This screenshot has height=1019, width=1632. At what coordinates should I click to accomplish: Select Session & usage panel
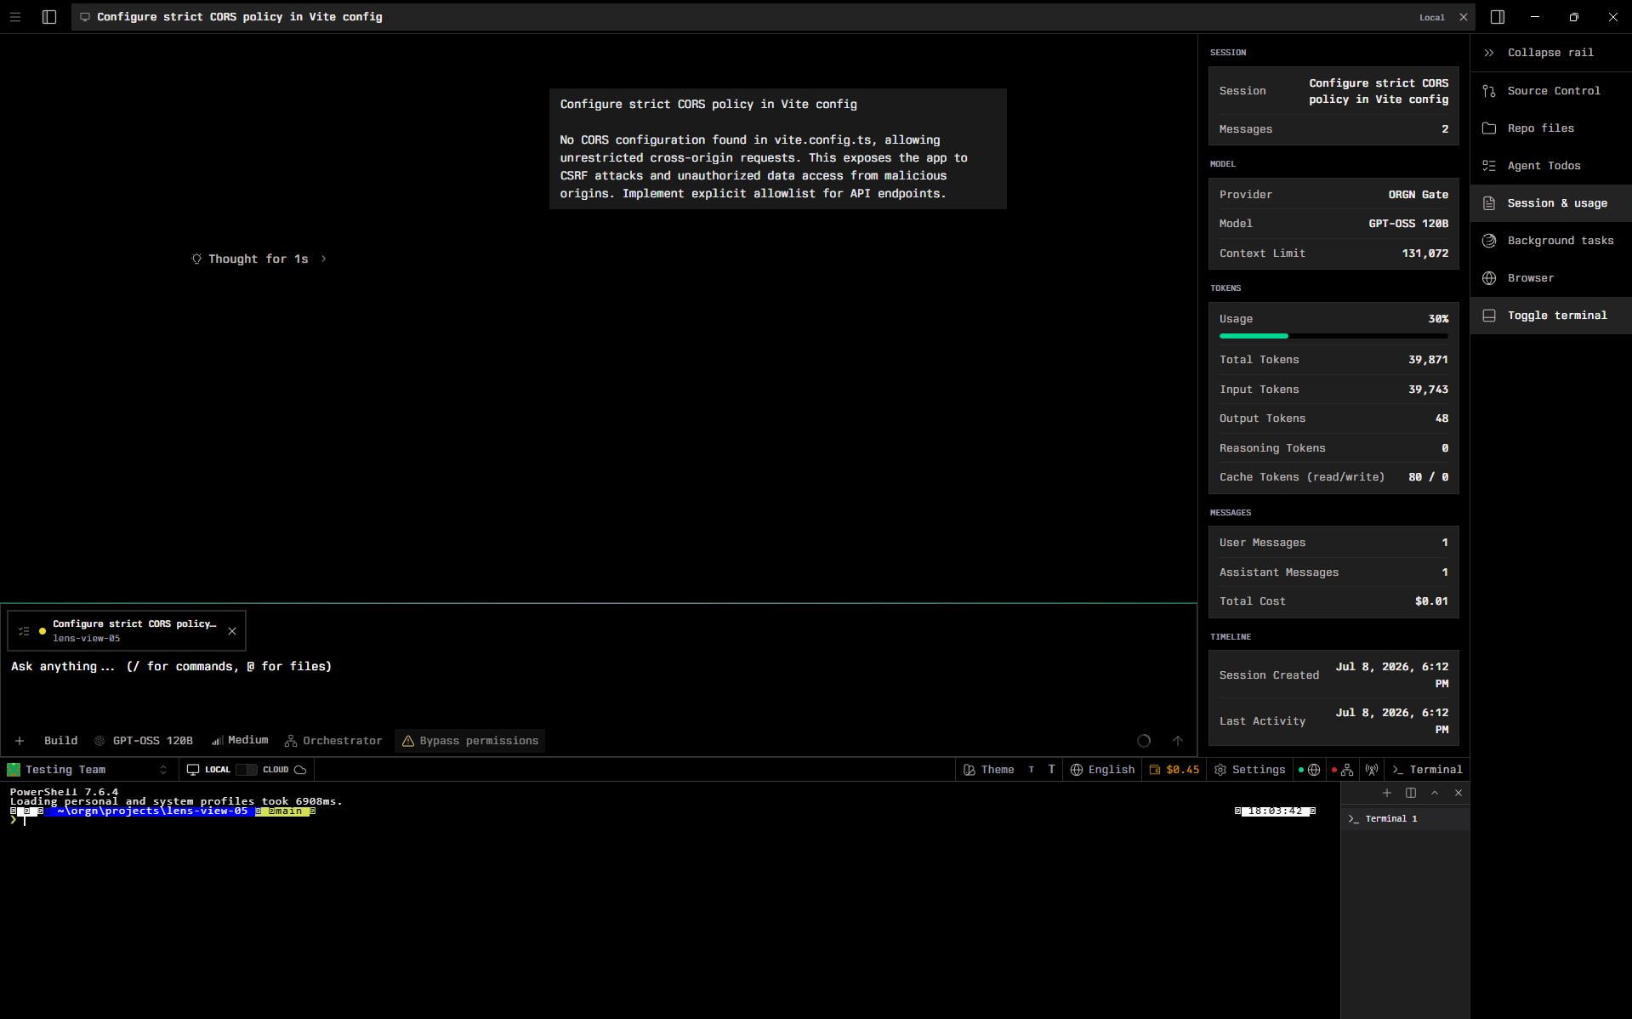(x=1550, y=203)
